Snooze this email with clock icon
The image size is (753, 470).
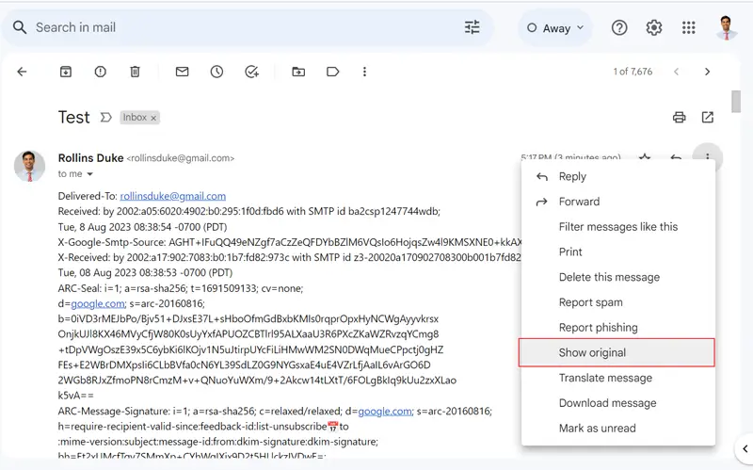pyautogui.click(x=216, y=72)
